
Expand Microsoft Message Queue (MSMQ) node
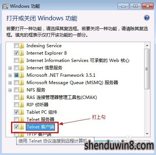10,83
